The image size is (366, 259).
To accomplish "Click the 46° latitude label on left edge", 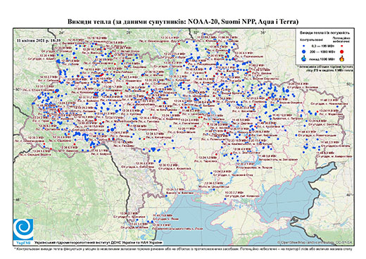I will point(18,200).
